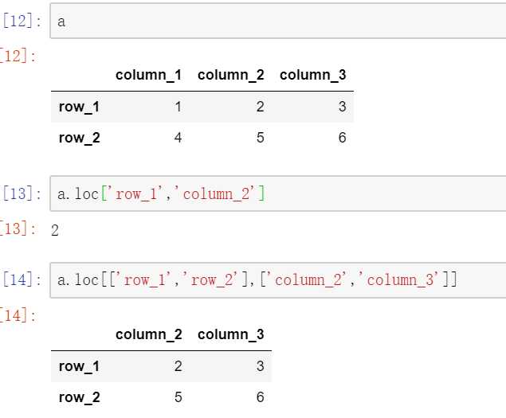Select row_1 index in first table
This screenshot has height=418, width=506.
click(79, 107)
